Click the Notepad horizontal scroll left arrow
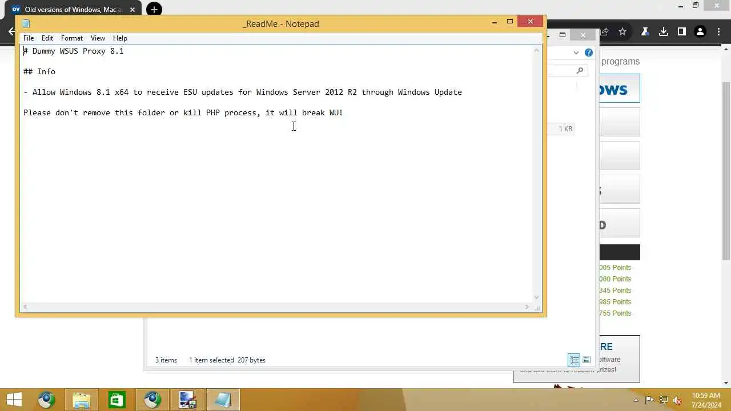The image size is (731, 411). point(25,307)
